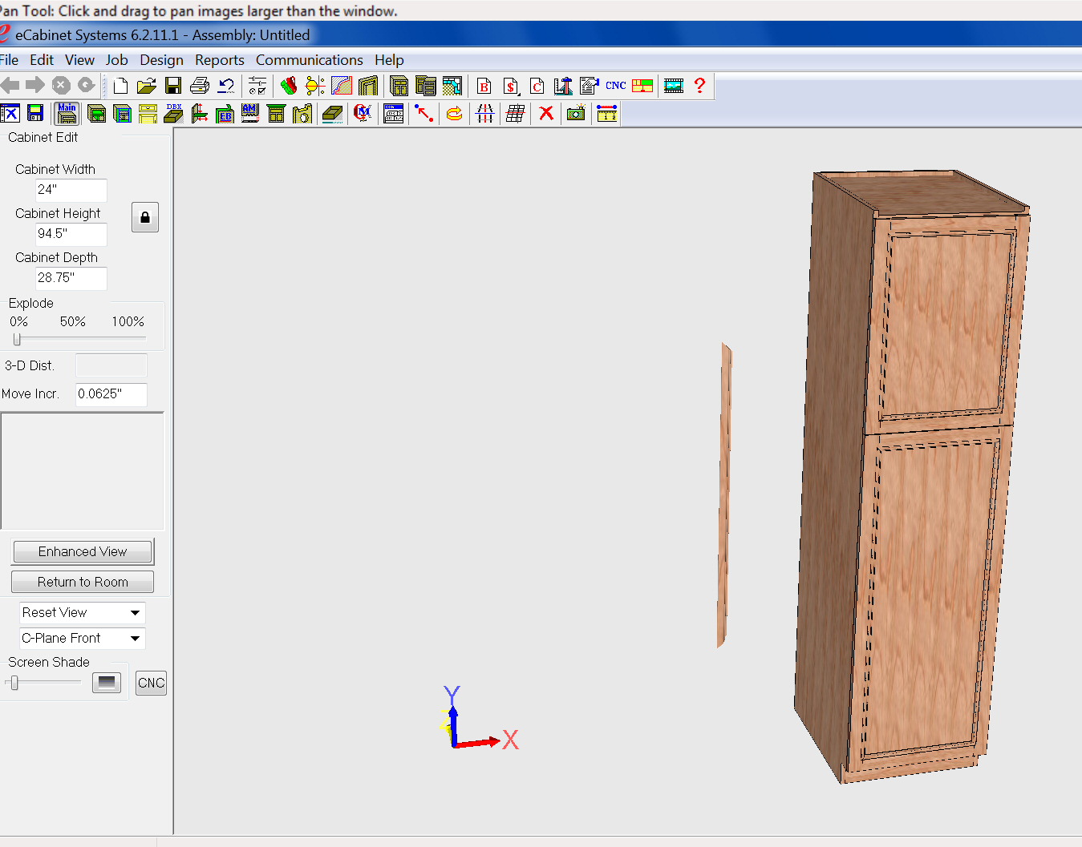Image resolution: width=1082 pixels, height=847 pixels.
Task: Open the Design menu
Action: coord(161,60)
